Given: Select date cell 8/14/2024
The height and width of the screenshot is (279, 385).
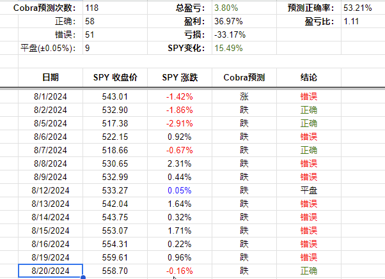Looking at the screenshot, I should [x=51, y=217].
